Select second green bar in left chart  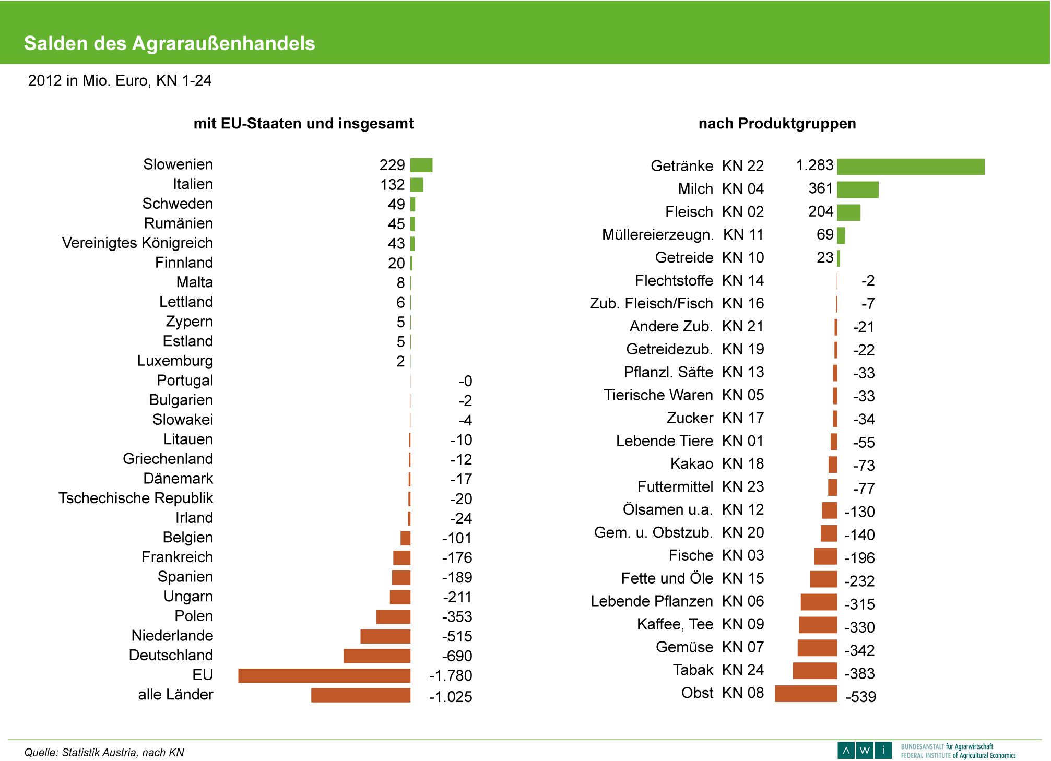click(417, 185)
